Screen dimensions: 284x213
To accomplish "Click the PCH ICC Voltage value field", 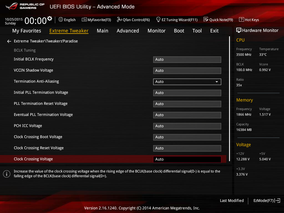I will pos(187,126).
